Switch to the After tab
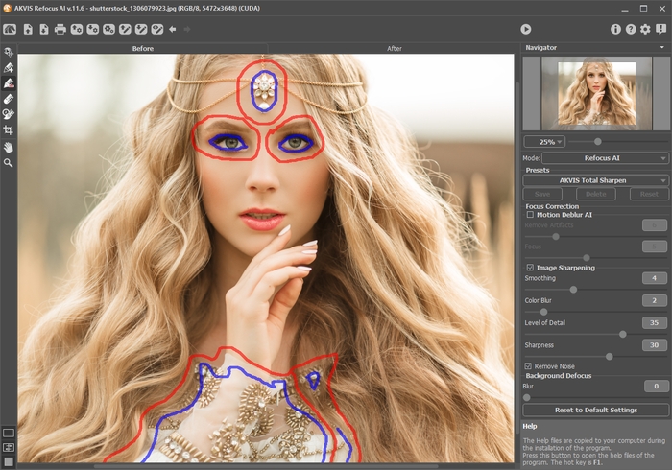This screenshot has width=672, height=470. coord(395,48)
